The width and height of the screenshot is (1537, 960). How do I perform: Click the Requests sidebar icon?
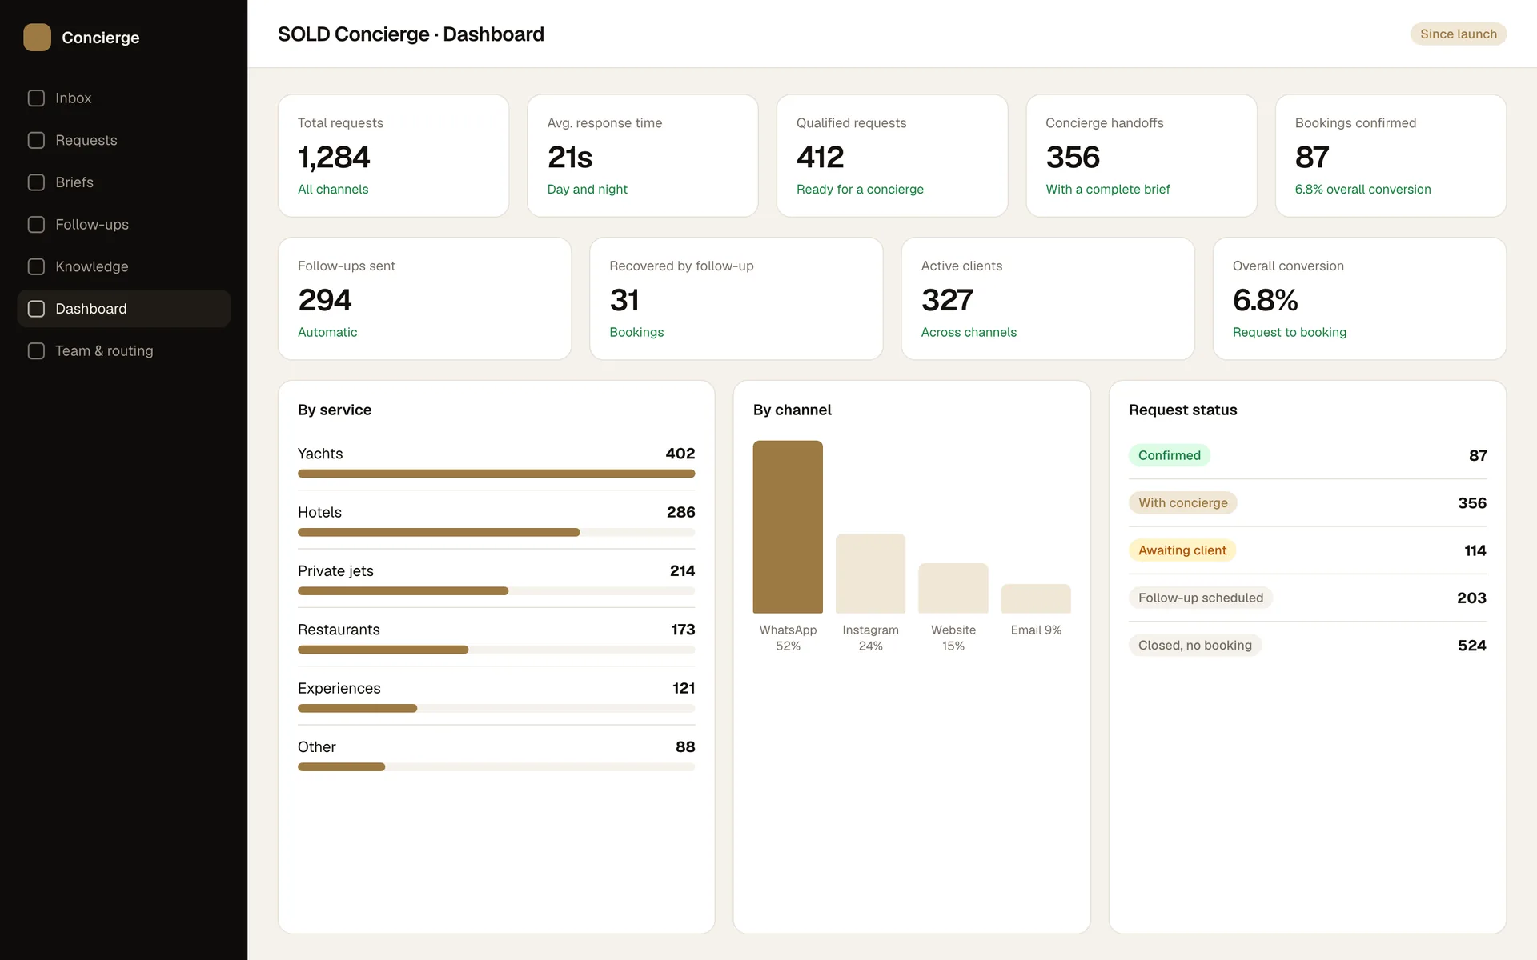point(36,140)
